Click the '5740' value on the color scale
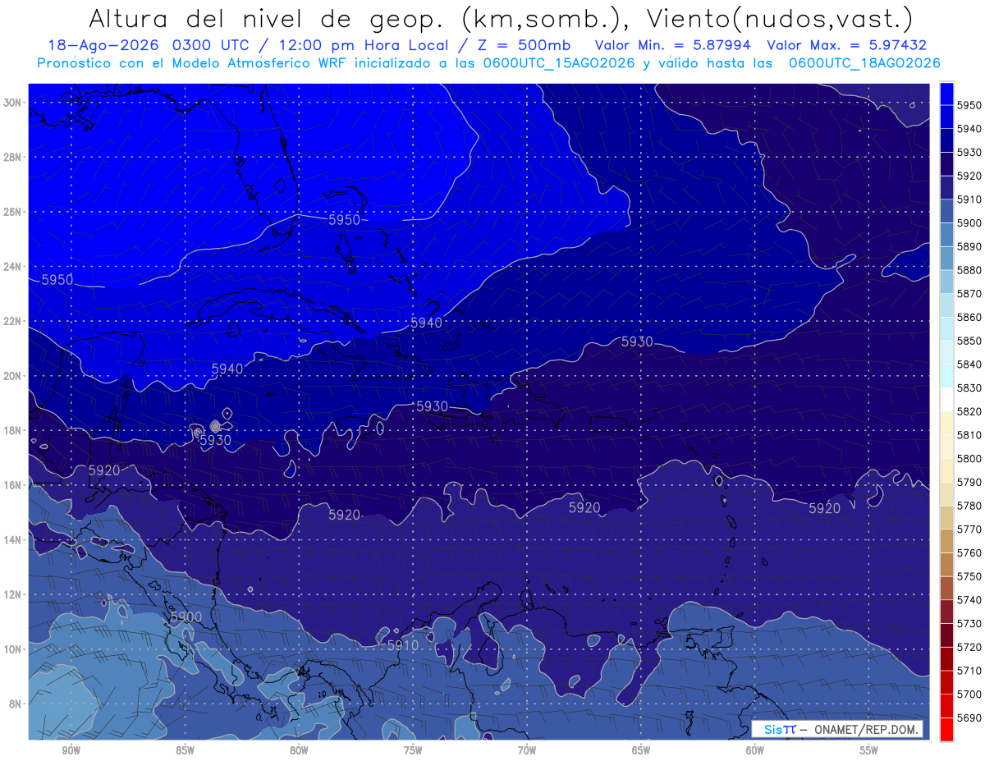 pyautogui.click(x=969, y=600)
